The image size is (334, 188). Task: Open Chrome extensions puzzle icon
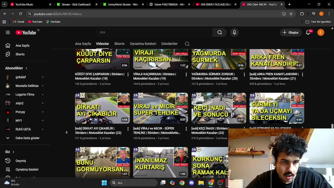pos(302,14)
